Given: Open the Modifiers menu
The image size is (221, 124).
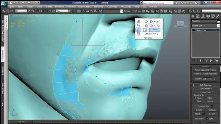Looking at the screenshot, I should pos(59,7).
